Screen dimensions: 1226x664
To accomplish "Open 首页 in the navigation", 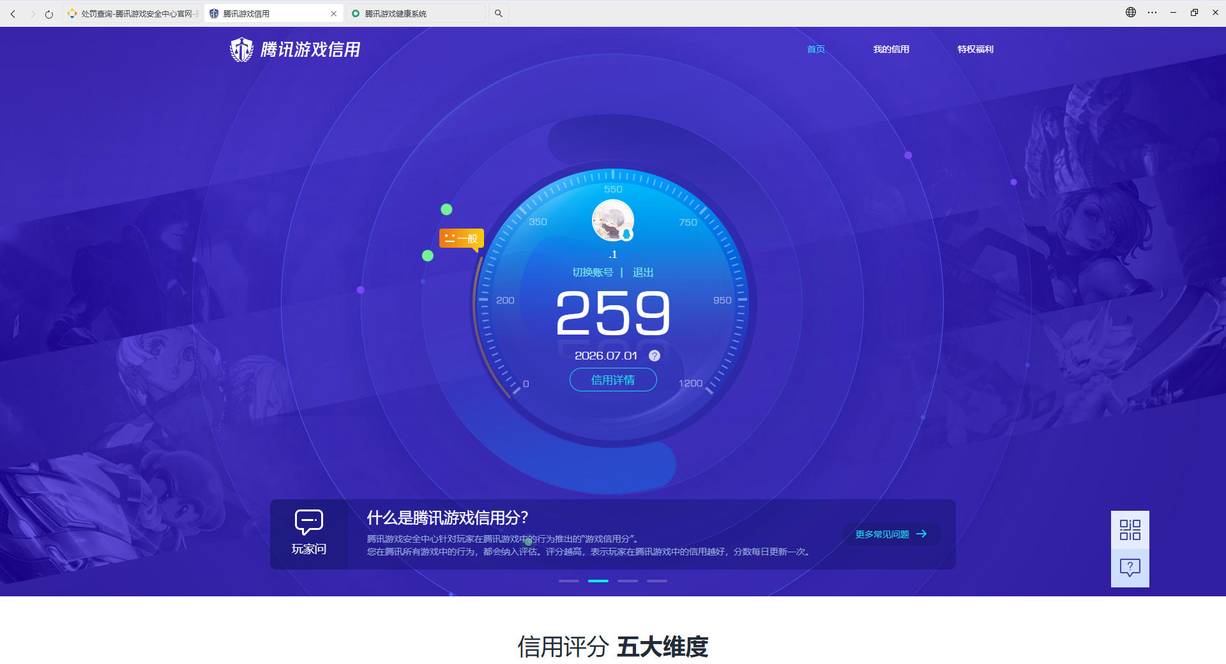I will click(x=816, y=49).
